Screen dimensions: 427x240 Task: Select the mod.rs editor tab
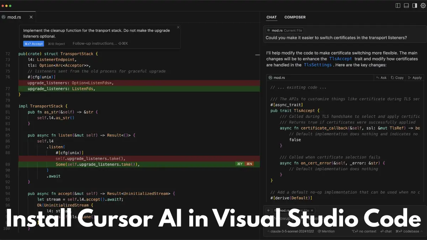point(17,17)
